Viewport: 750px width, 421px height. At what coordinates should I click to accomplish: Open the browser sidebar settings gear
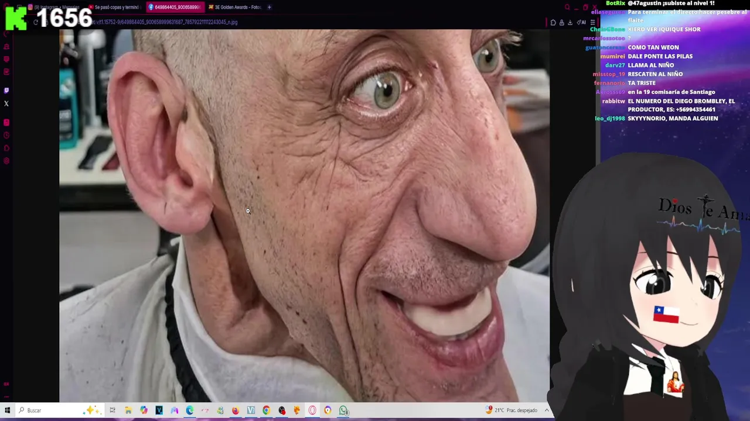coord(6,161)
